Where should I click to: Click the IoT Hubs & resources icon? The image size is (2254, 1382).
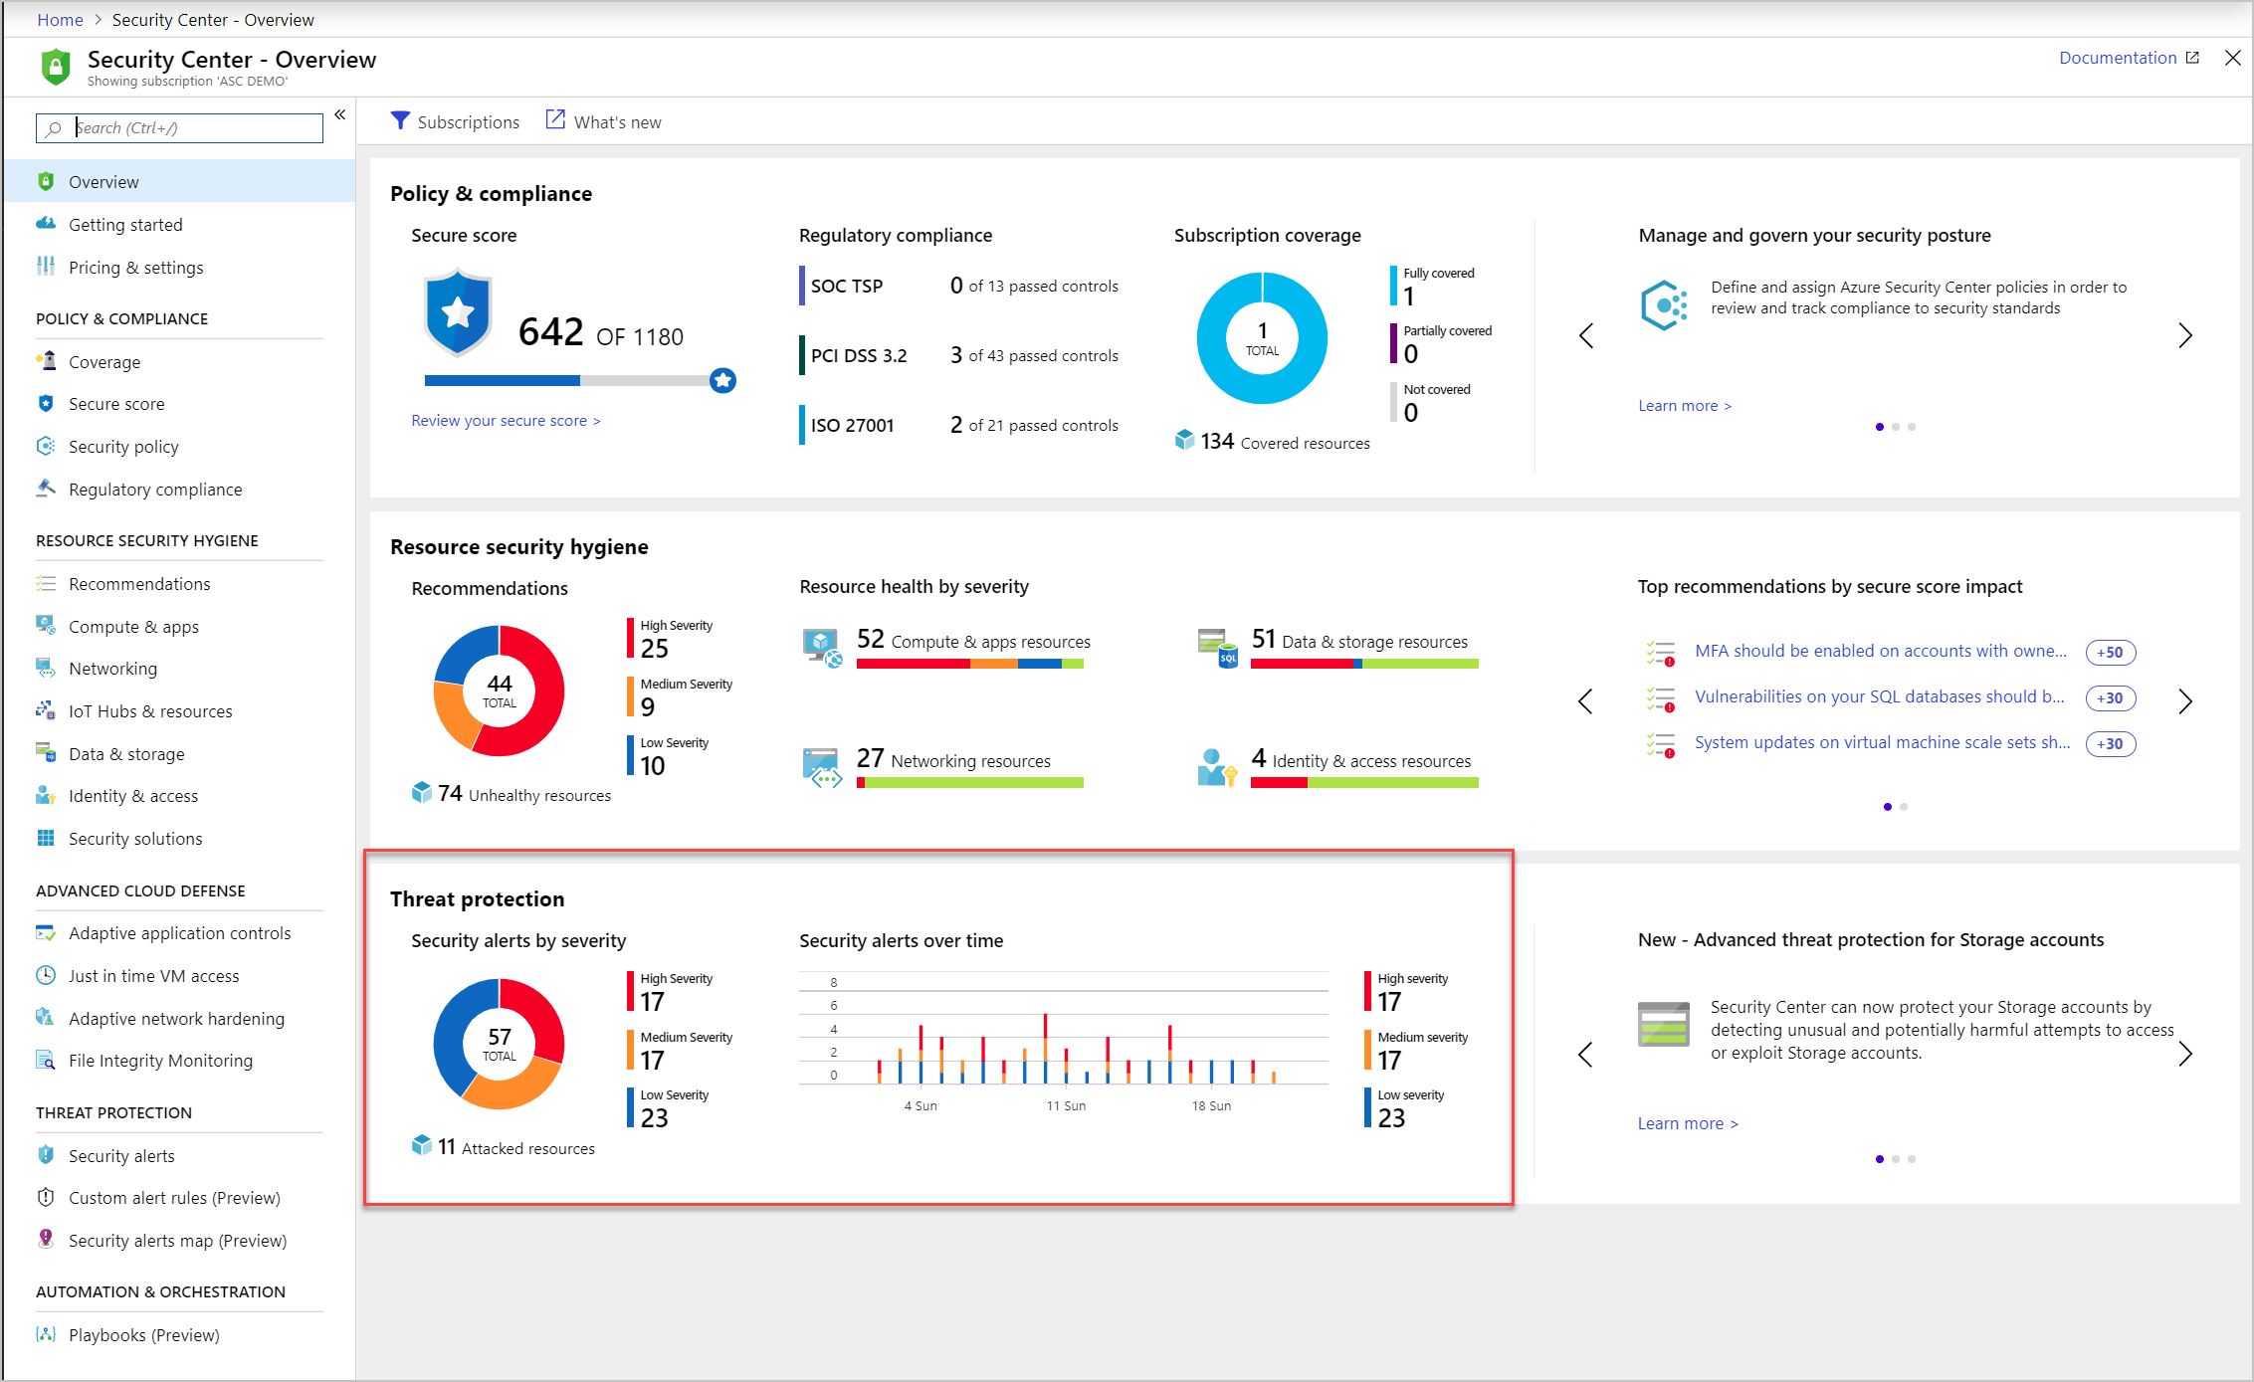46,710
